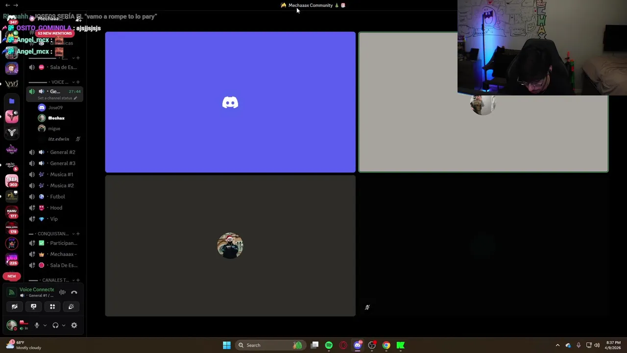
Task: Go back with the top-left arrow
Action: pyautogui.click(x=7, y=5)
